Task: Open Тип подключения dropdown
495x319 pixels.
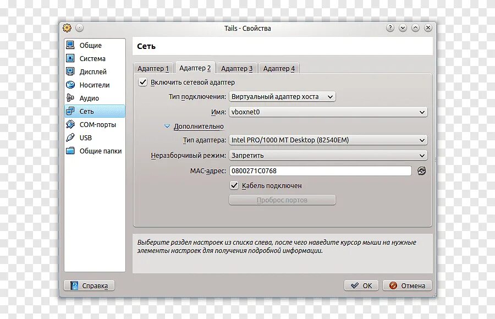Action: pos(282,97)
